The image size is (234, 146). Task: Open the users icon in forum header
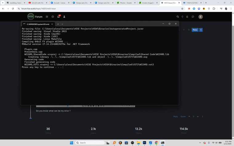pos(64,17)
